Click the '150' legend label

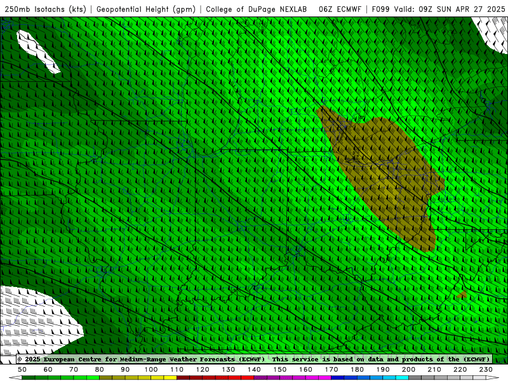(x=280, y=370)
